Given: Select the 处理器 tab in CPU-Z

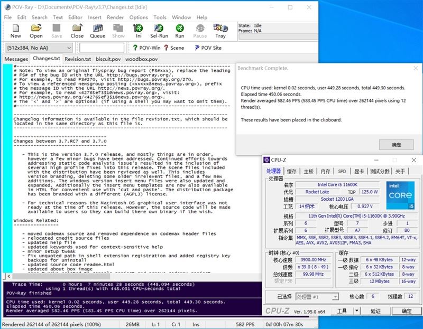Looking at the screenshot, I should (273, 171).
